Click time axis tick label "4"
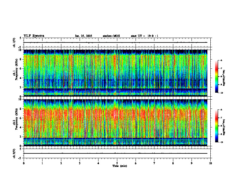Screen dimensions: 237x183 [x=98, y=163]
